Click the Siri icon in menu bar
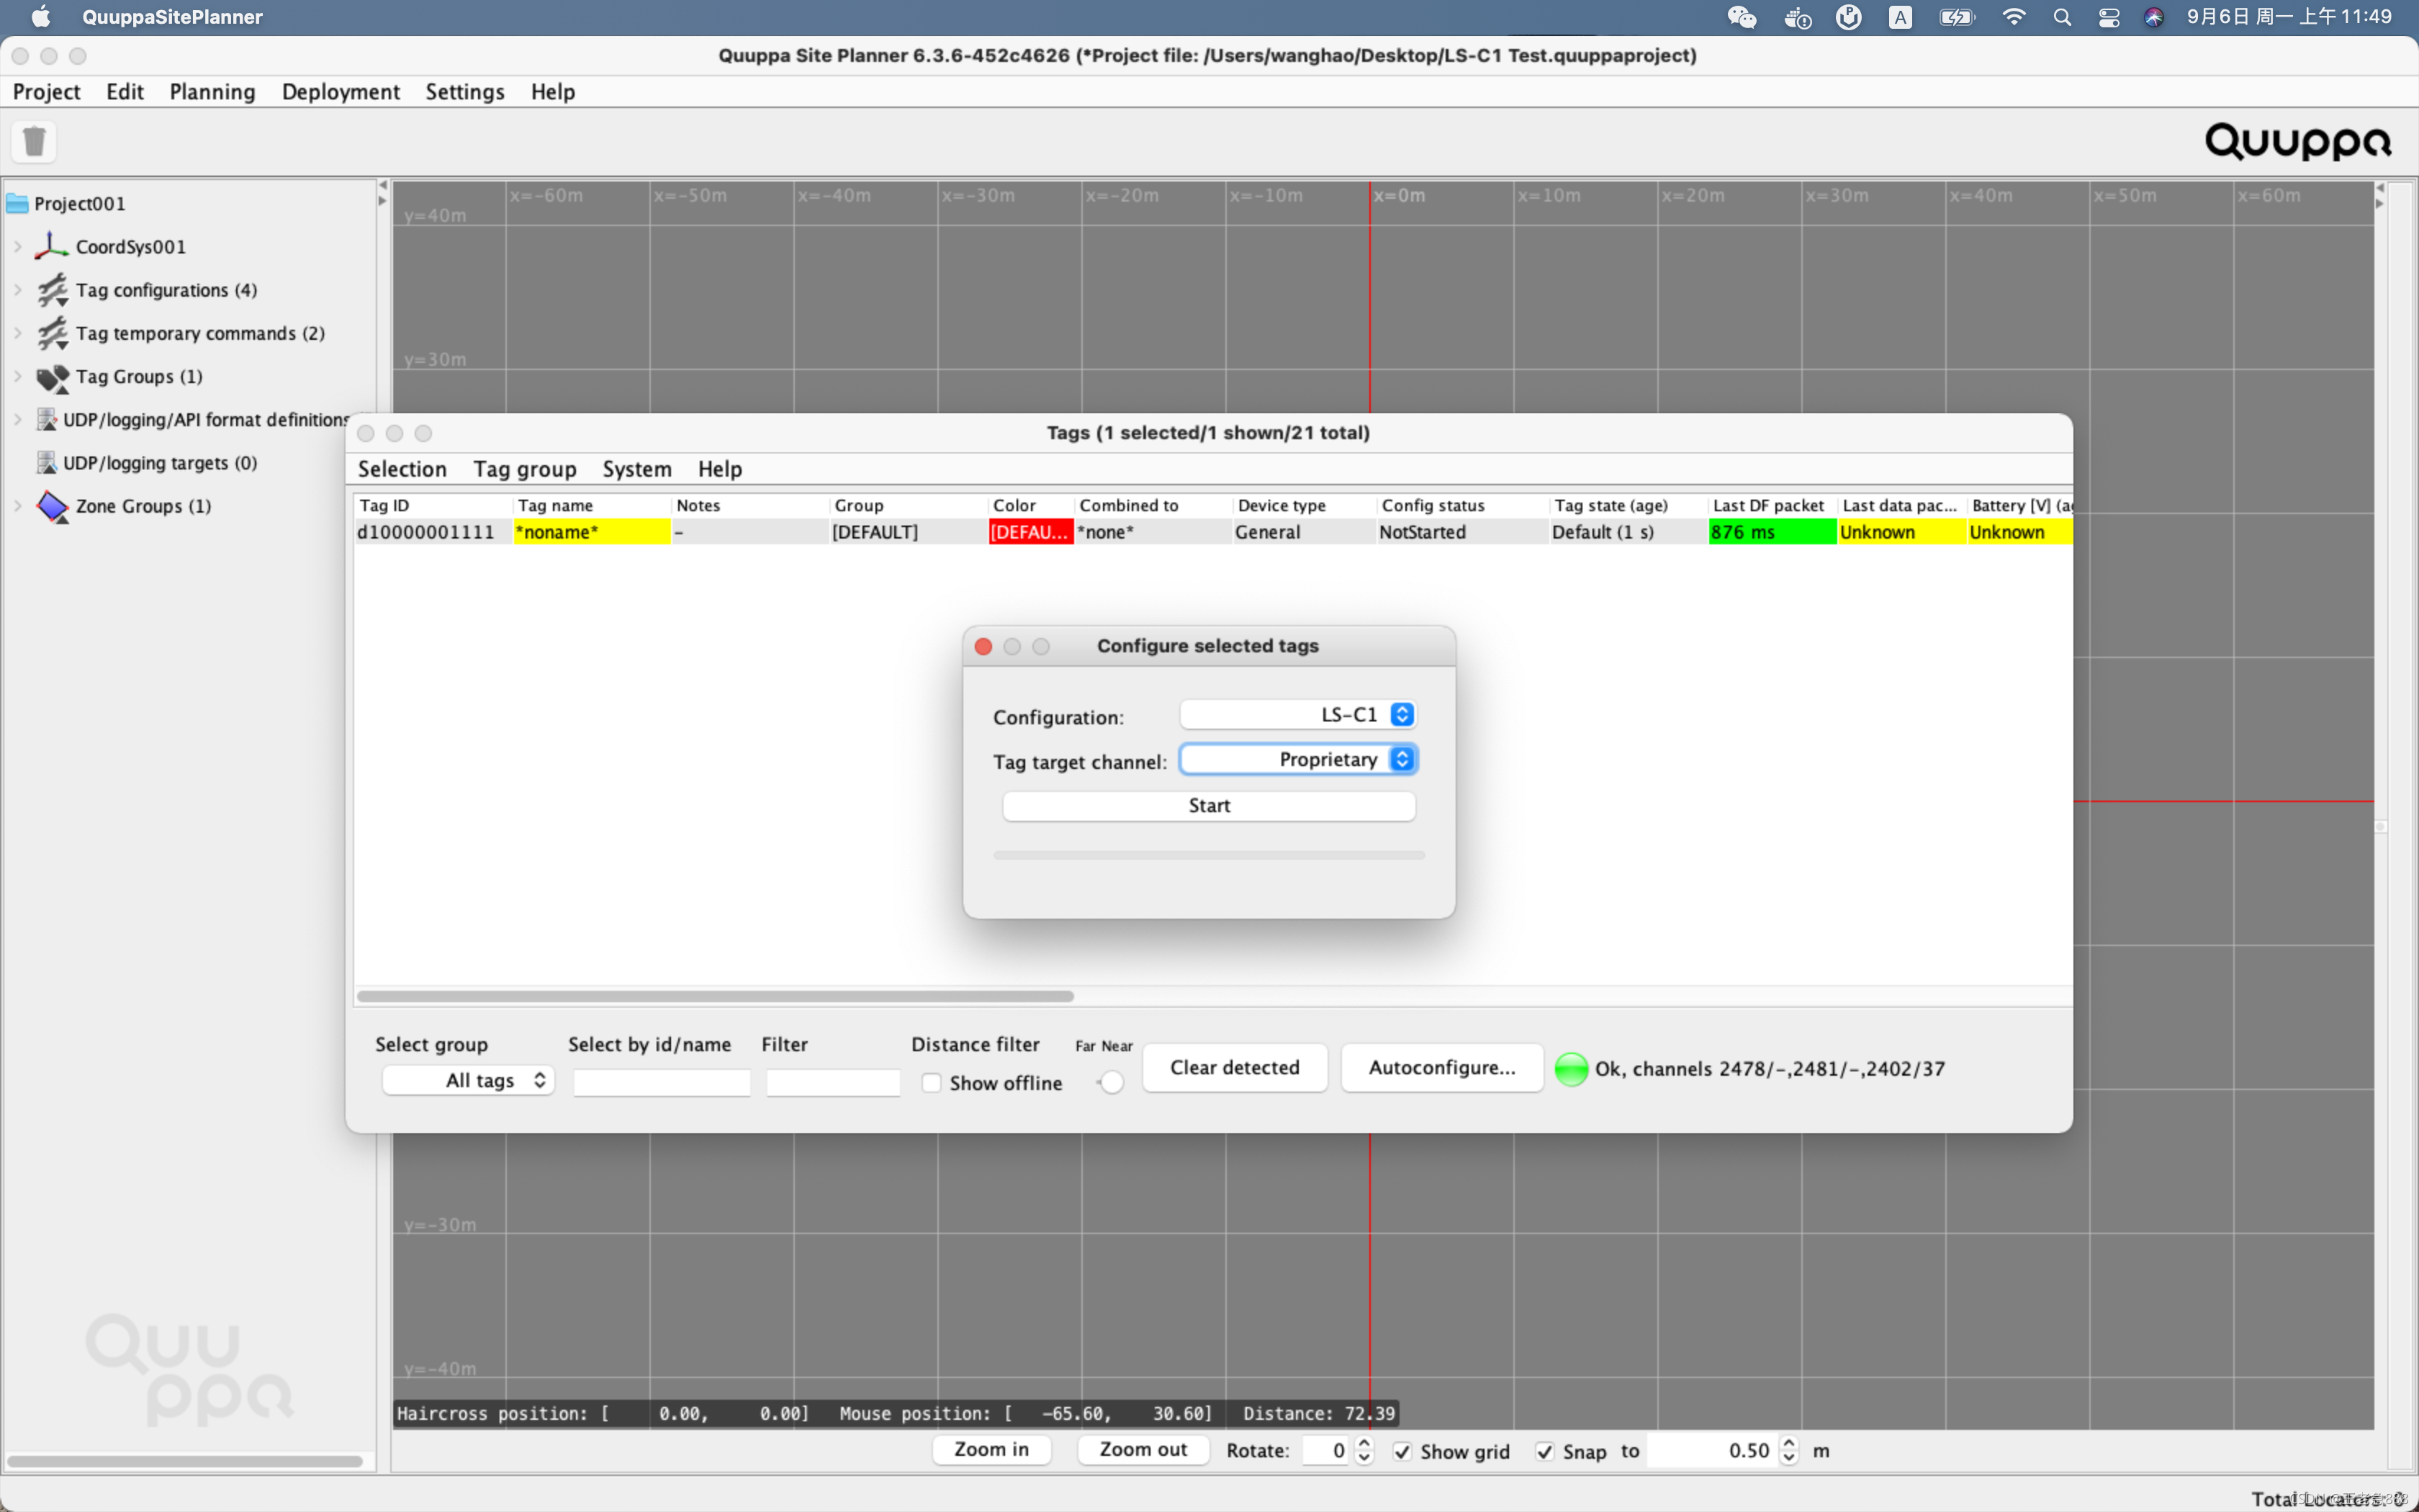The width and height of the screenshot is (2419, 1512). [x=2154, y=17]
